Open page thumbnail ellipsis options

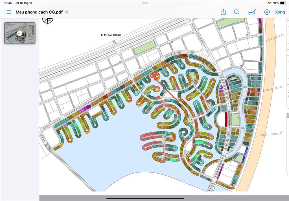pos(19,33)
